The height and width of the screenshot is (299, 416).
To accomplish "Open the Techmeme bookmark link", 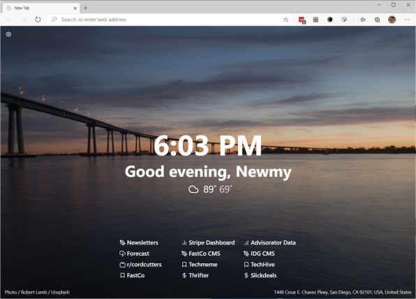I will point(200,265).
